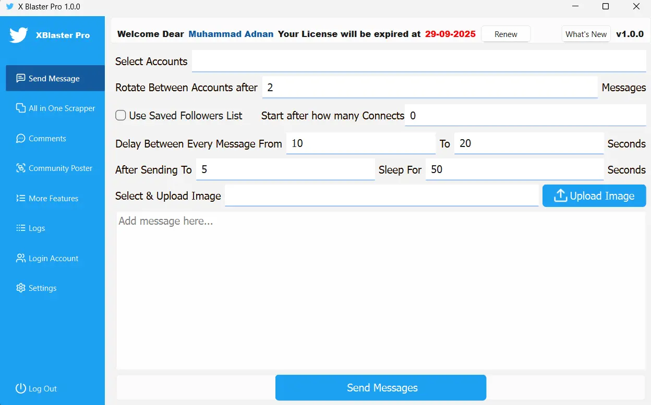Focus the Add message here text area
This screenshot has height=405, width=651.
(x=380, y=290)
